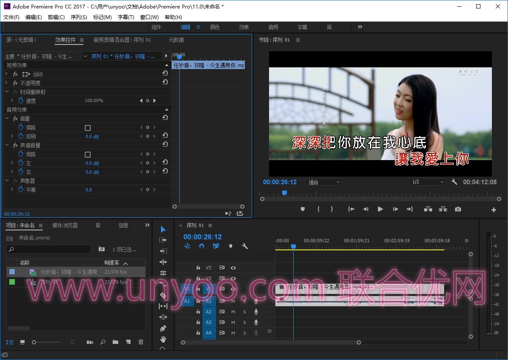Select the Slip tool
Viewport: 508px width, 360px height.
(x=163, y=306)
